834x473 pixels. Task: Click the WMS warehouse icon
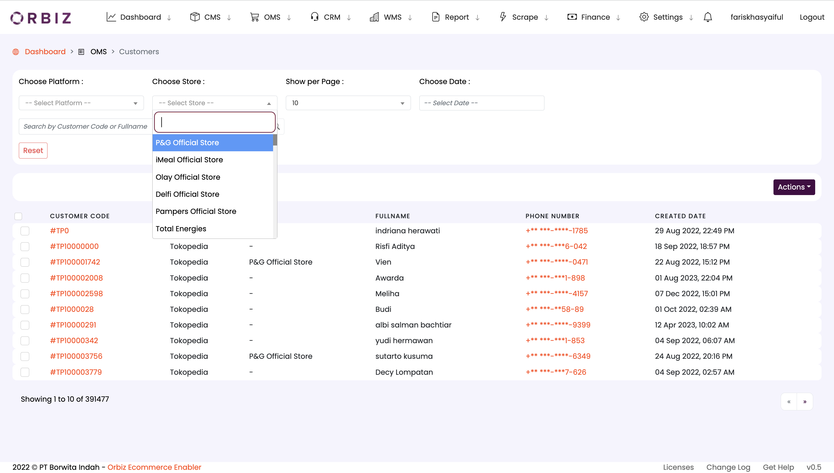(374, 17)
